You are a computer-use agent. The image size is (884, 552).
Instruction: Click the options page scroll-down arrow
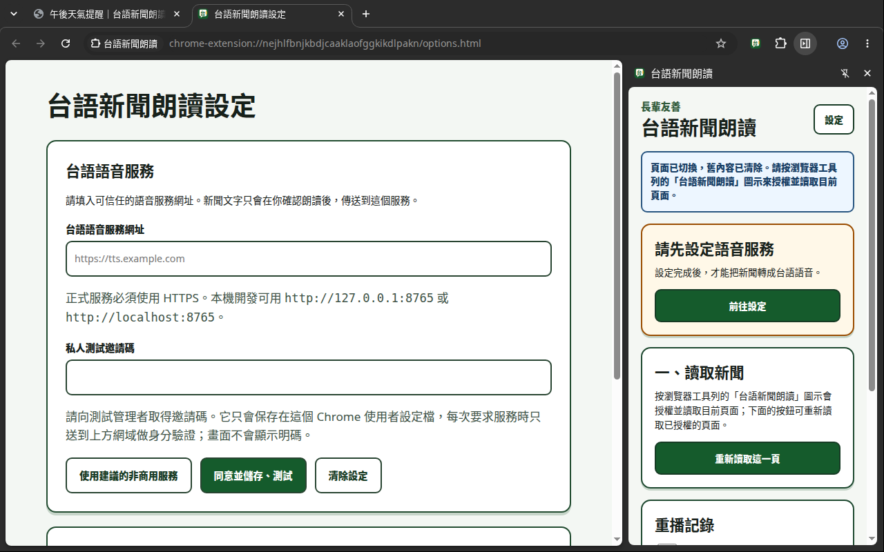click(x=617, y=539)
